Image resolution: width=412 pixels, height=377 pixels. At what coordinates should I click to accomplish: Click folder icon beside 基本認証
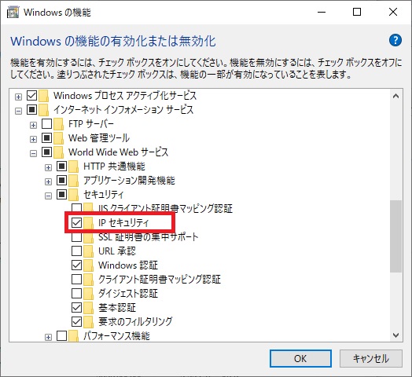(89, 308)
